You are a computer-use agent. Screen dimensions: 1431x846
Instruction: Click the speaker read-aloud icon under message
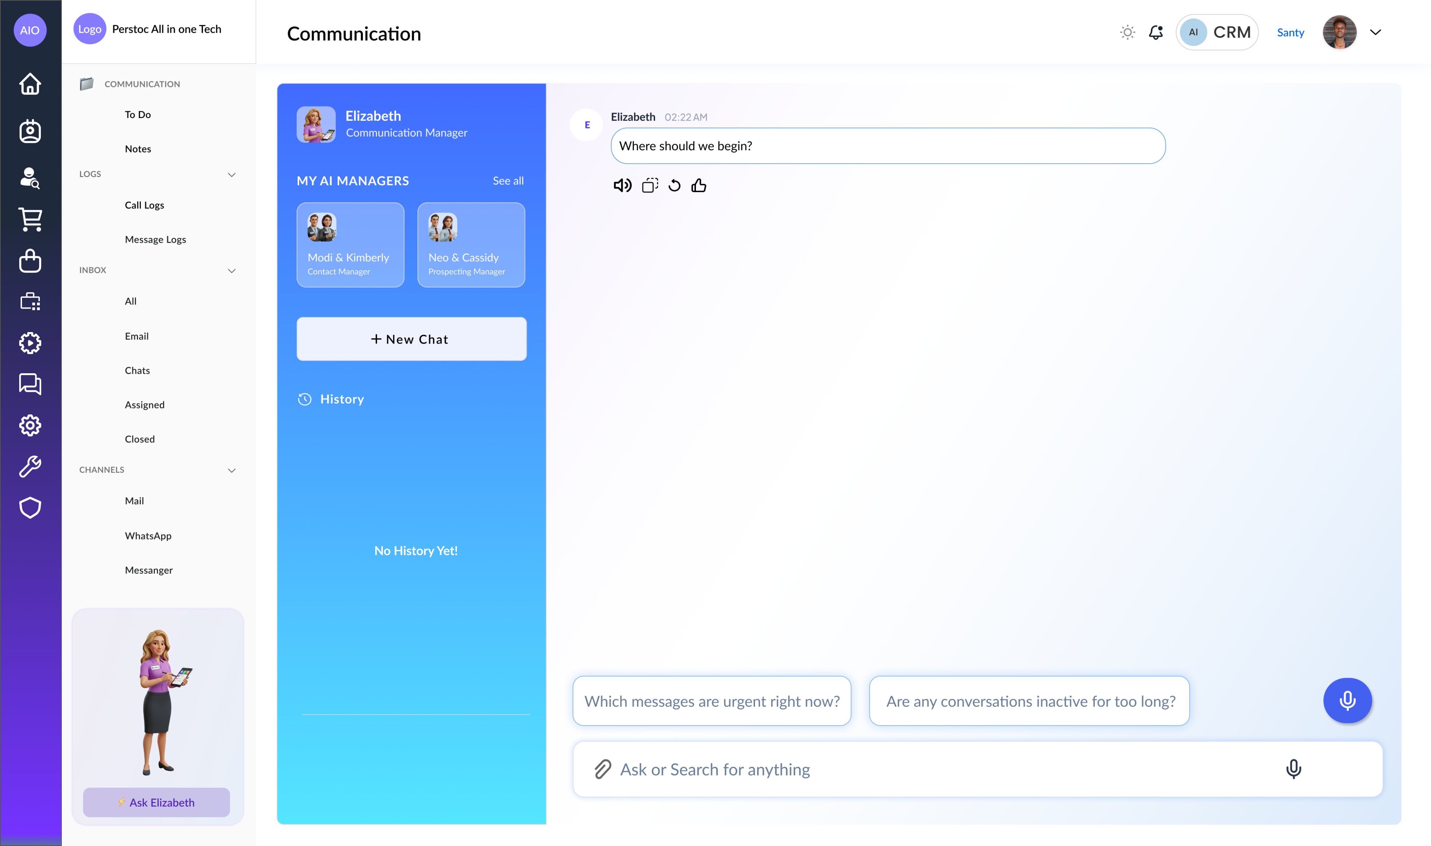click(622, 185)
